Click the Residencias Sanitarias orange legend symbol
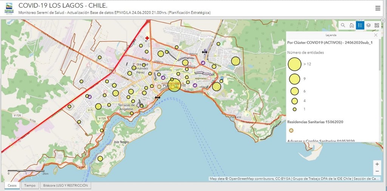The image size is (387, 191). [291, 130]
